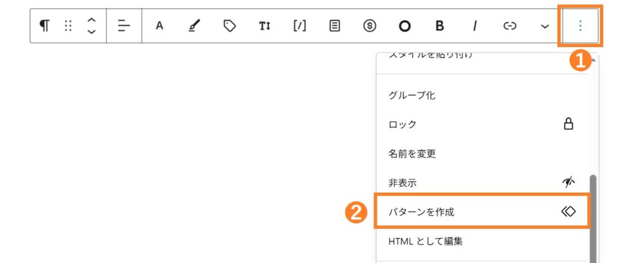Insert a link with the link icon
The height and width of the screenshot is (263, 627).
(x=510, y=26)
